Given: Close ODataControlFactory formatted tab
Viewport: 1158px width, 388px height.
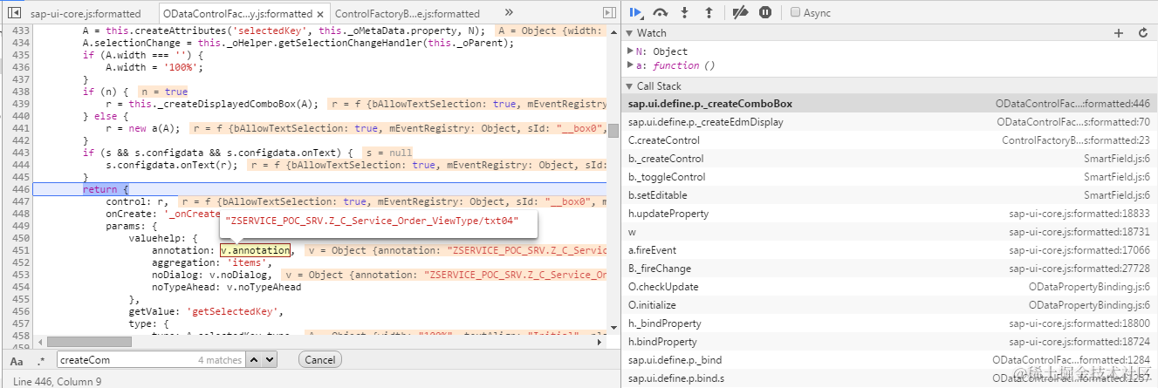Looking at the screenshot, I should pyautogui.click(x=320, y=14).
